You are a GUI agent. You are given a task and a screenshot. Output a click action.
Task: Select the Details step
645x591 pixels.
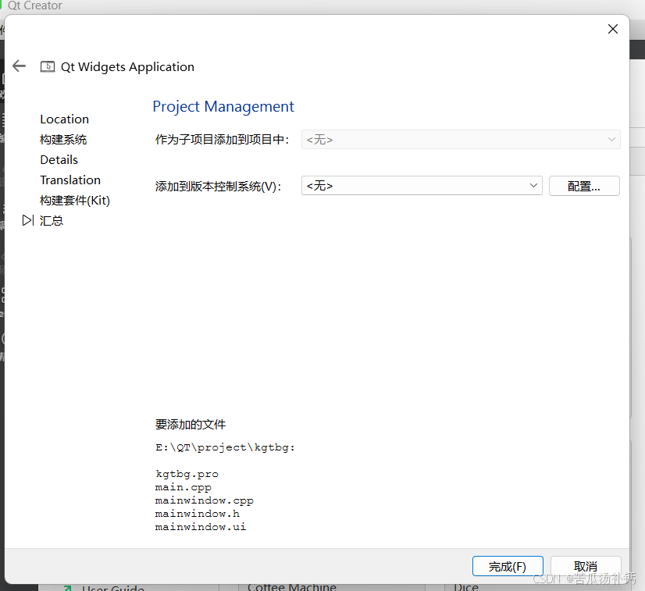pos(59,159)
